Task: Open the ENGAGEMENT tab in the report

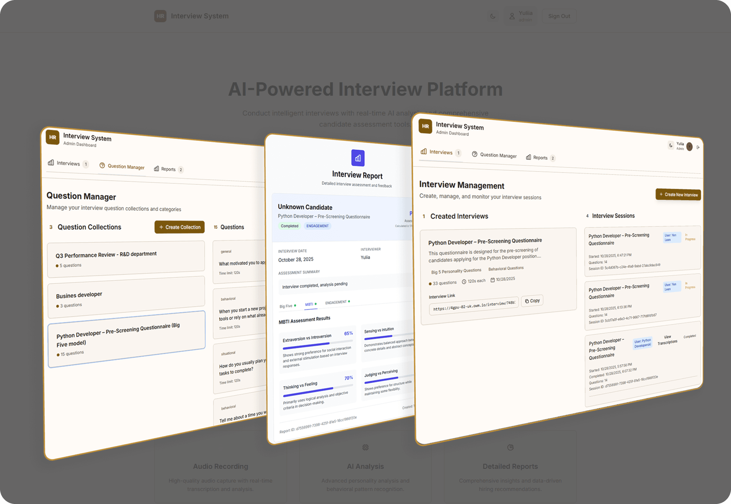Action: coord(338,302)
